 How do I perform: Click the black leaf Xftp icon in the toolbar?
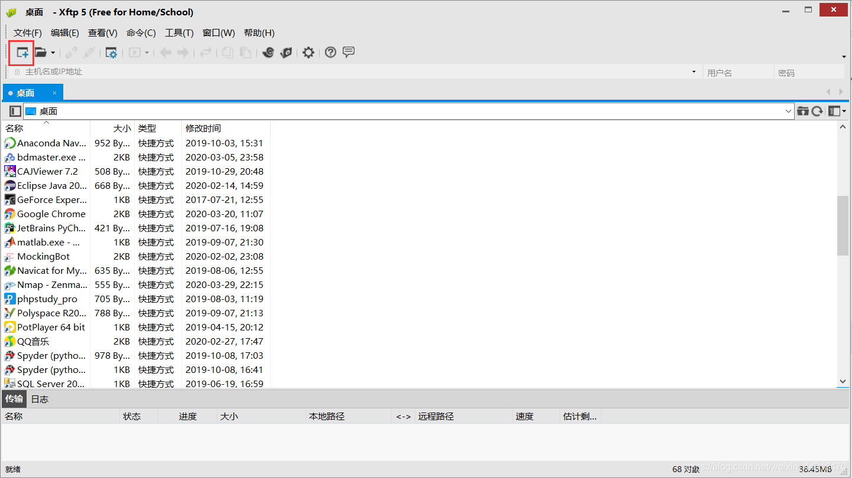(x=286, y=53)
